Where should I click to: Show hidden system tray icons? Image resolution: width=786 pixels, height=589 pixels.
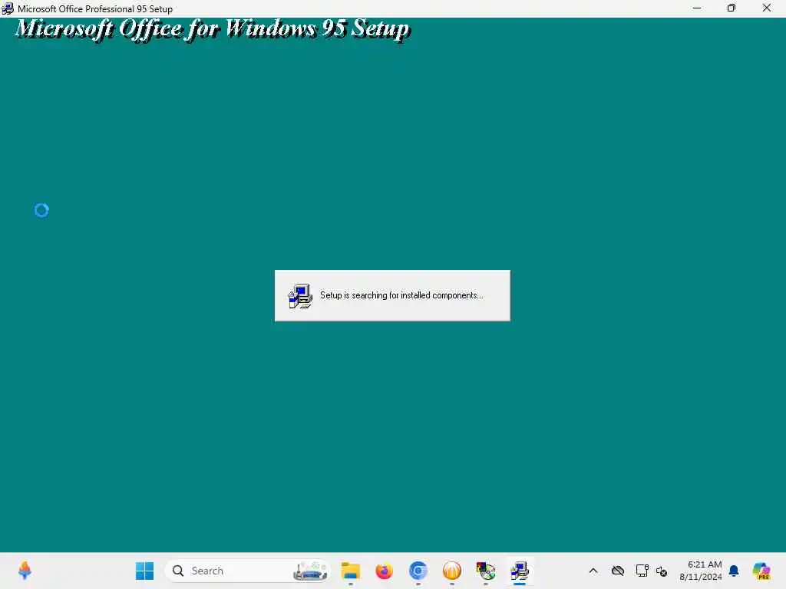pos(593,571)
